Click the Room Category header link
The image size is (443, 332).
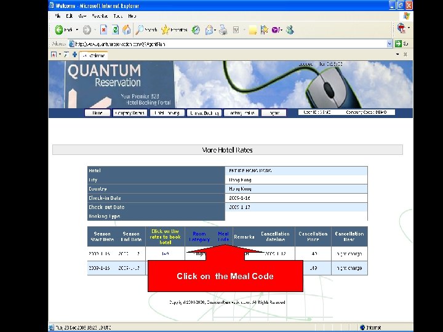coord(199,237)
